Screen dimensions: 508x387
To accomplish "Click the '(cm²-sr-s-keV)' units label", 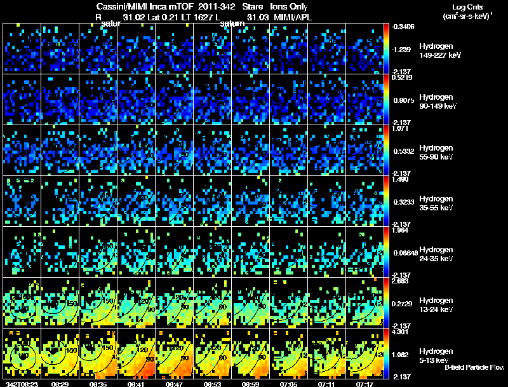I will pyautogui.click(x=467, y=16).
